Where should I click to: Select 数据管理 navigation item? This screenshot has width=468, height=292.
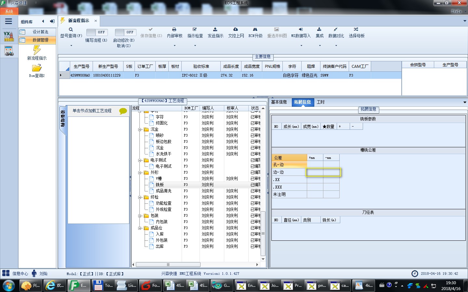(37, 40)
